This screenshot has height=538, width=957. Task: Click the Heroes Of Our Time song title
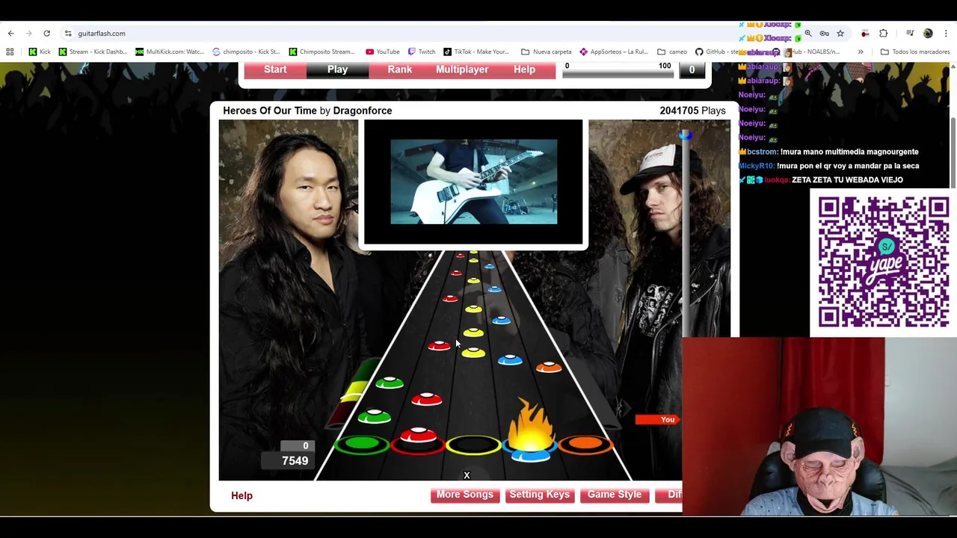click(270, 111)
